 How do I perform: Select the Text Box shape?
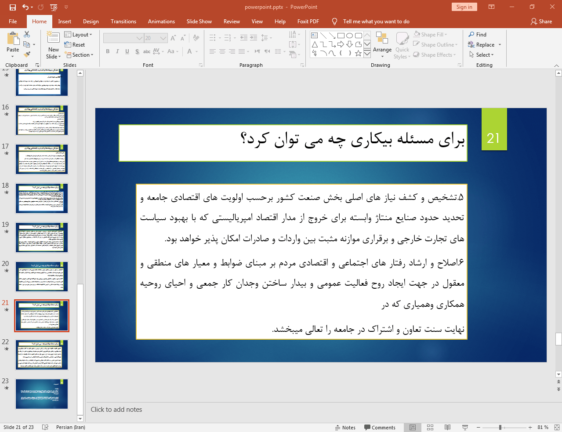315,36
